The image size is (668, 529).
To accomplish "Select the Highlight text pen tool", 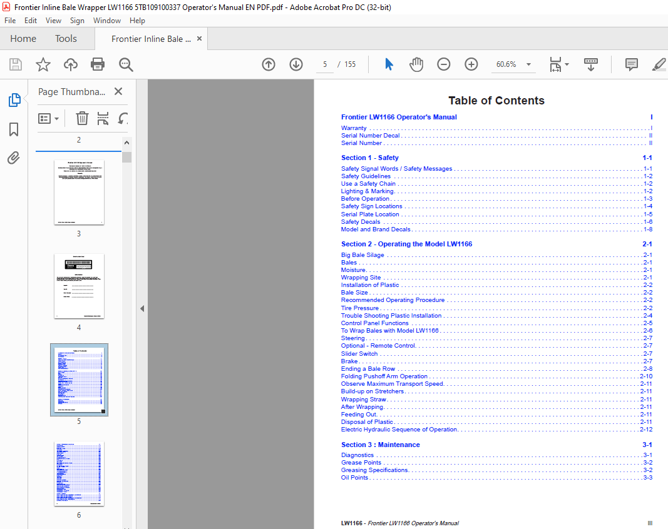I will pyautogui.click(x=659, y=64).
